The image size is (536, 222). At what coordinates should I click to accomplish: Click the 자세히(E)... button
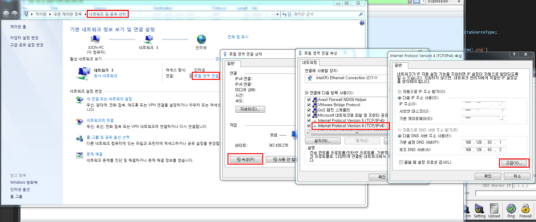click(x=250, y=109)
